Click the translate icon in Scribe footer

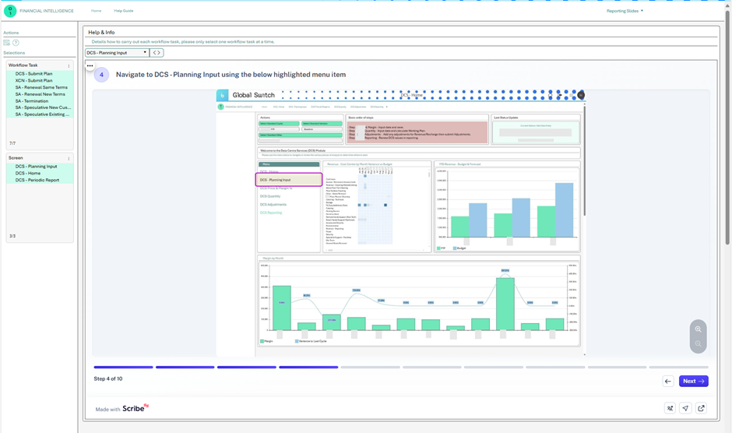[670, 408]
